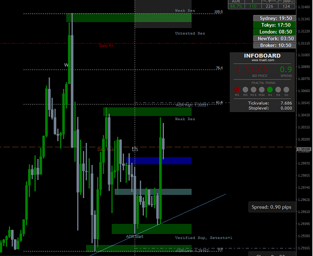313x256 pixels.
Task: Select the gray-teal zone rectangle on the chart
Action: click(153, 192)
